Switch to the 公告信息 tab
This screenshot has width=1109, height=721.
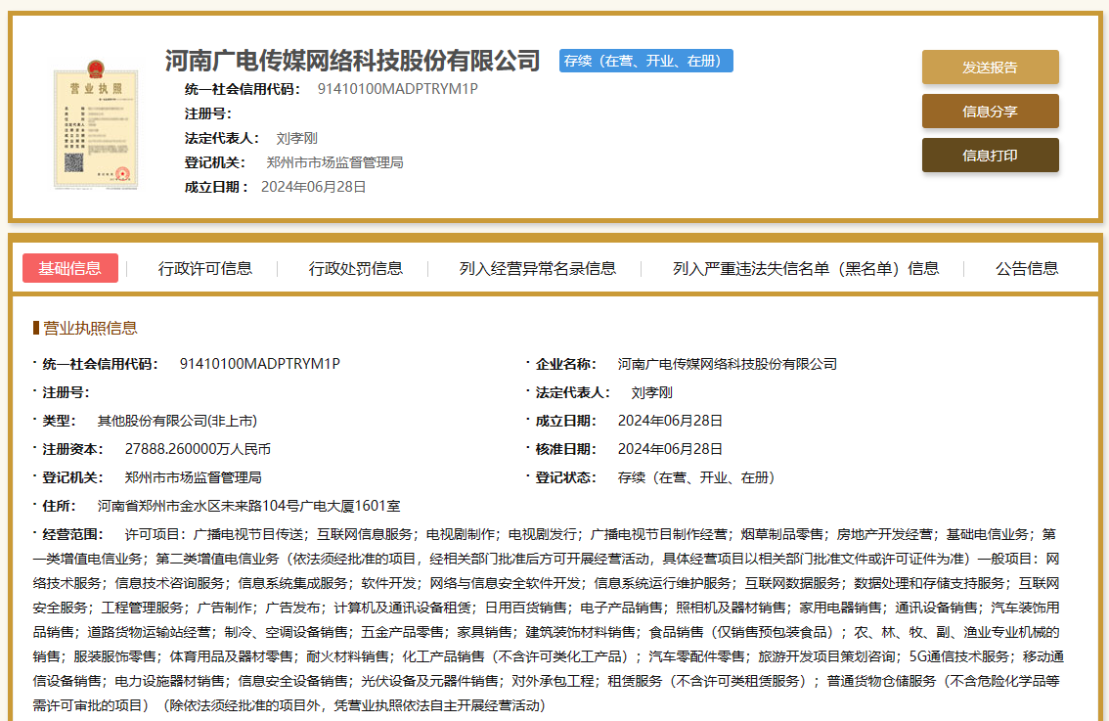pyautogui.click(x=1027, y=268)
